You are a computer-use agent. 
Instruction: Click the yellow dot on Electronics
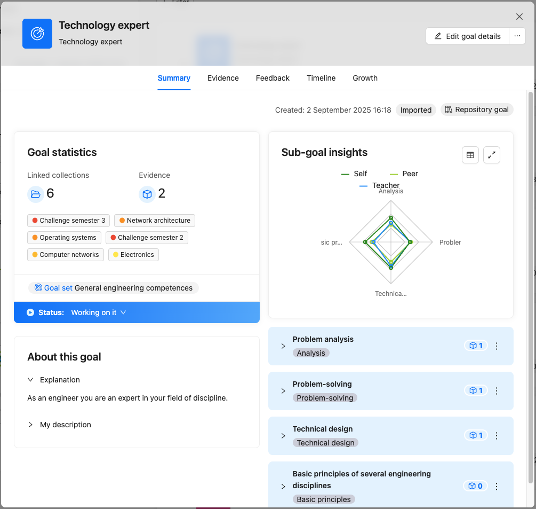point(116,255)
